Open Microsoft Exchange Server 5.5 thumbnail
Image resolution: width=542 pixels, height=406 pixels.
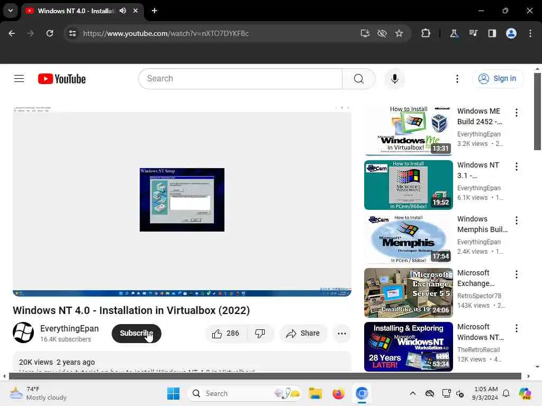[x=408, y=293]
